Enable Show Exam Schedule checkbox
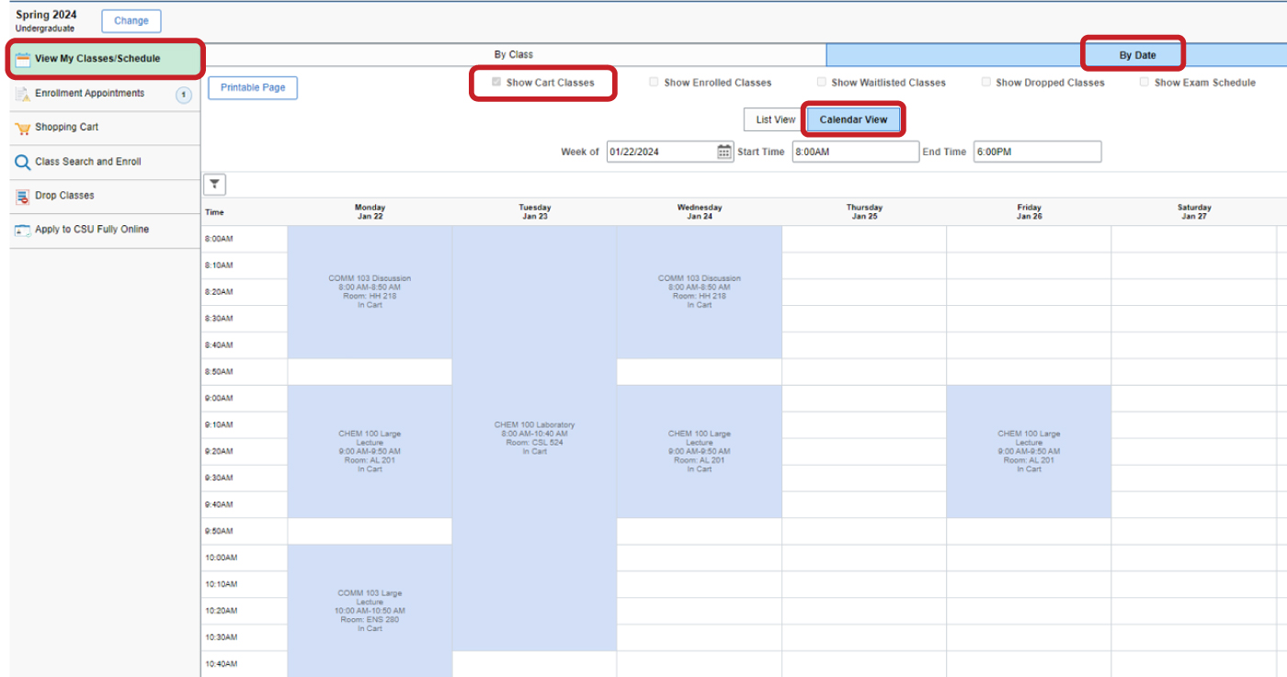Screen dimensions: 1287x677 tap(1145, 83)
